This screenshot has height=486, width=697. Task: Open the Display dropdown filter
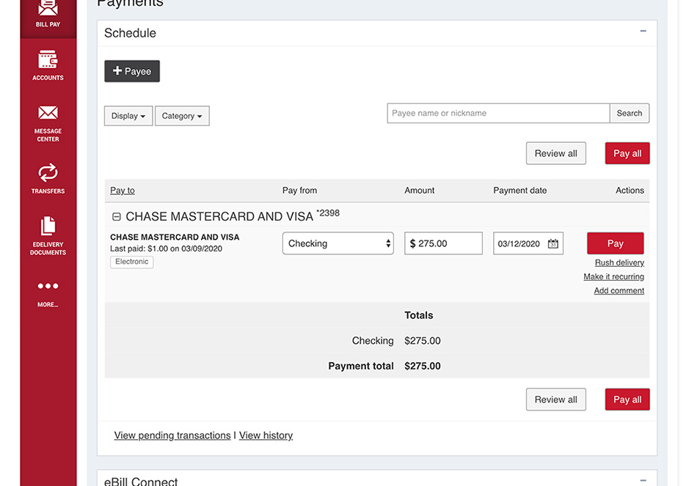pyautogui.click(x=128, y=116)
